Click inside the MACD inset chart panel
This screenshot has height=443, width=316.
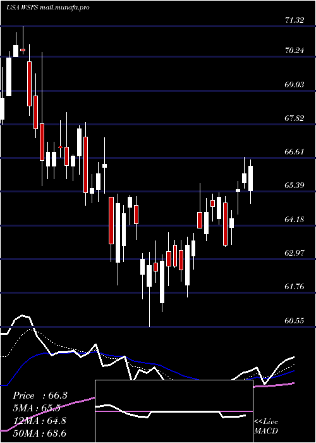tap(174, 411)
